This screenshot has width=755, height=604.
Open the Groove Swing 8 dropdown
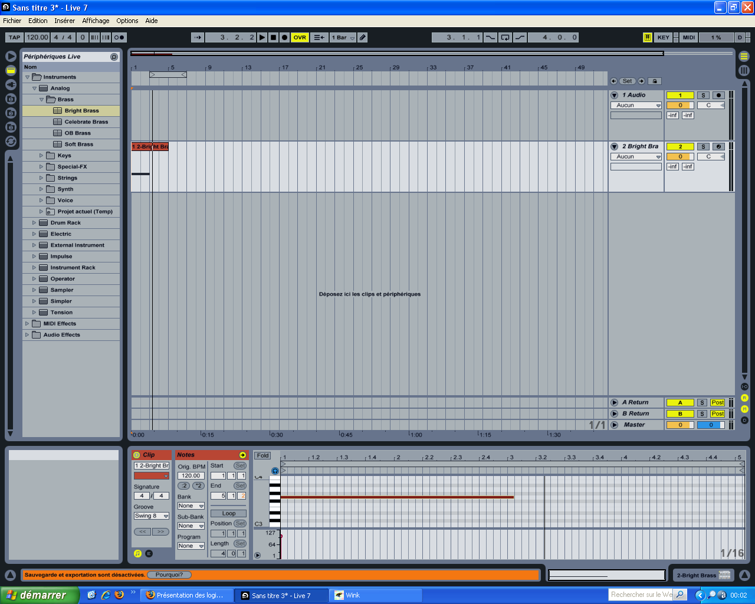click(152, 516)
